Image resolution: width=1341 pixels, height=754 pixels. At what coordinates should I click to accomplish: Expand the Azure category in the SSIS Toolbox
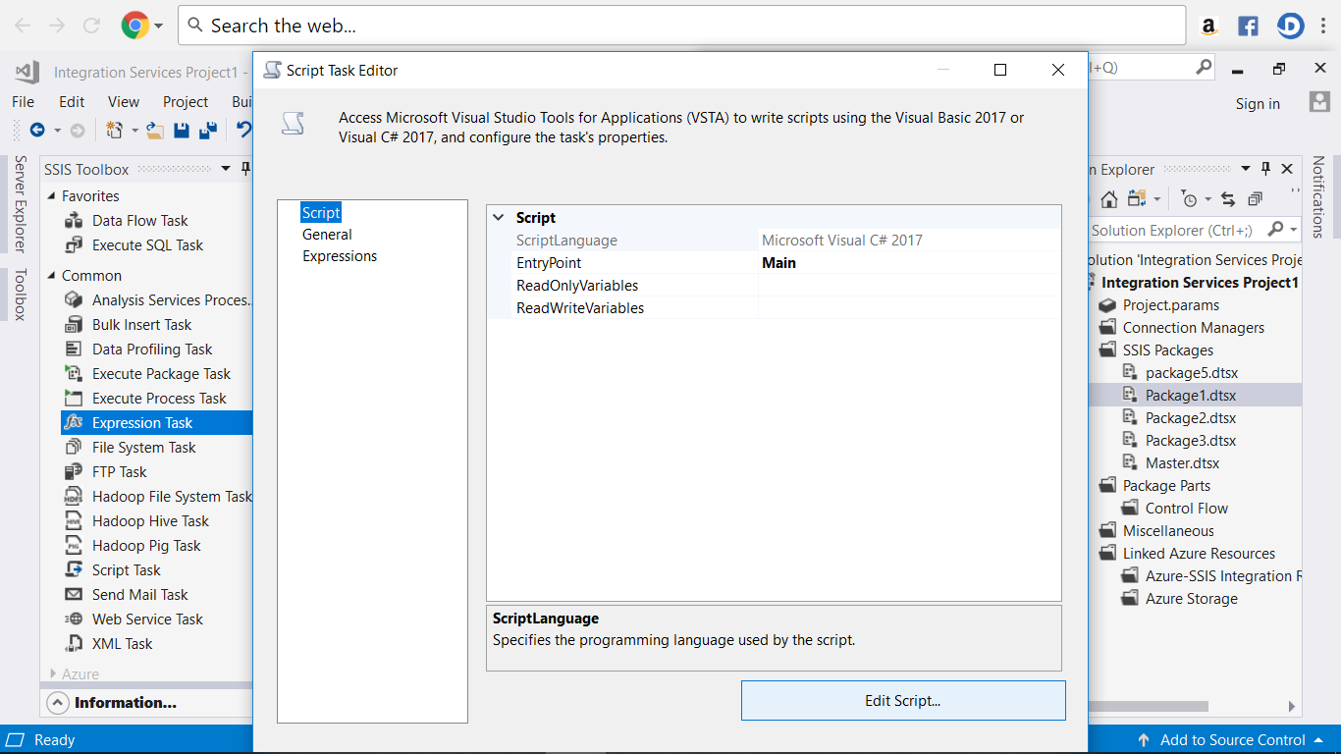[x=54, y=673]
